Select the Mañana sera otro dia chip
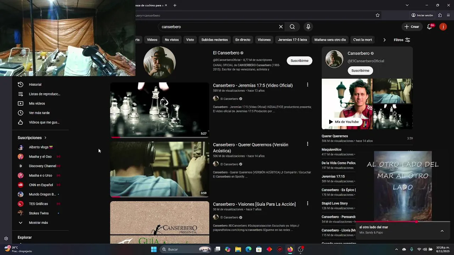 330,40
